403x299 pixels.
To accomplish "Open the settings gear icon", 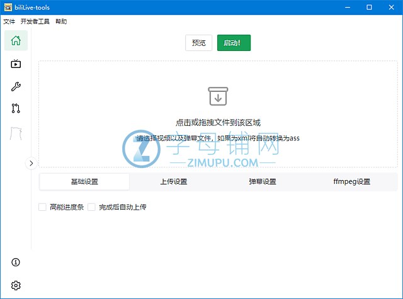I will pyautogui.click(x=16, y=285).
